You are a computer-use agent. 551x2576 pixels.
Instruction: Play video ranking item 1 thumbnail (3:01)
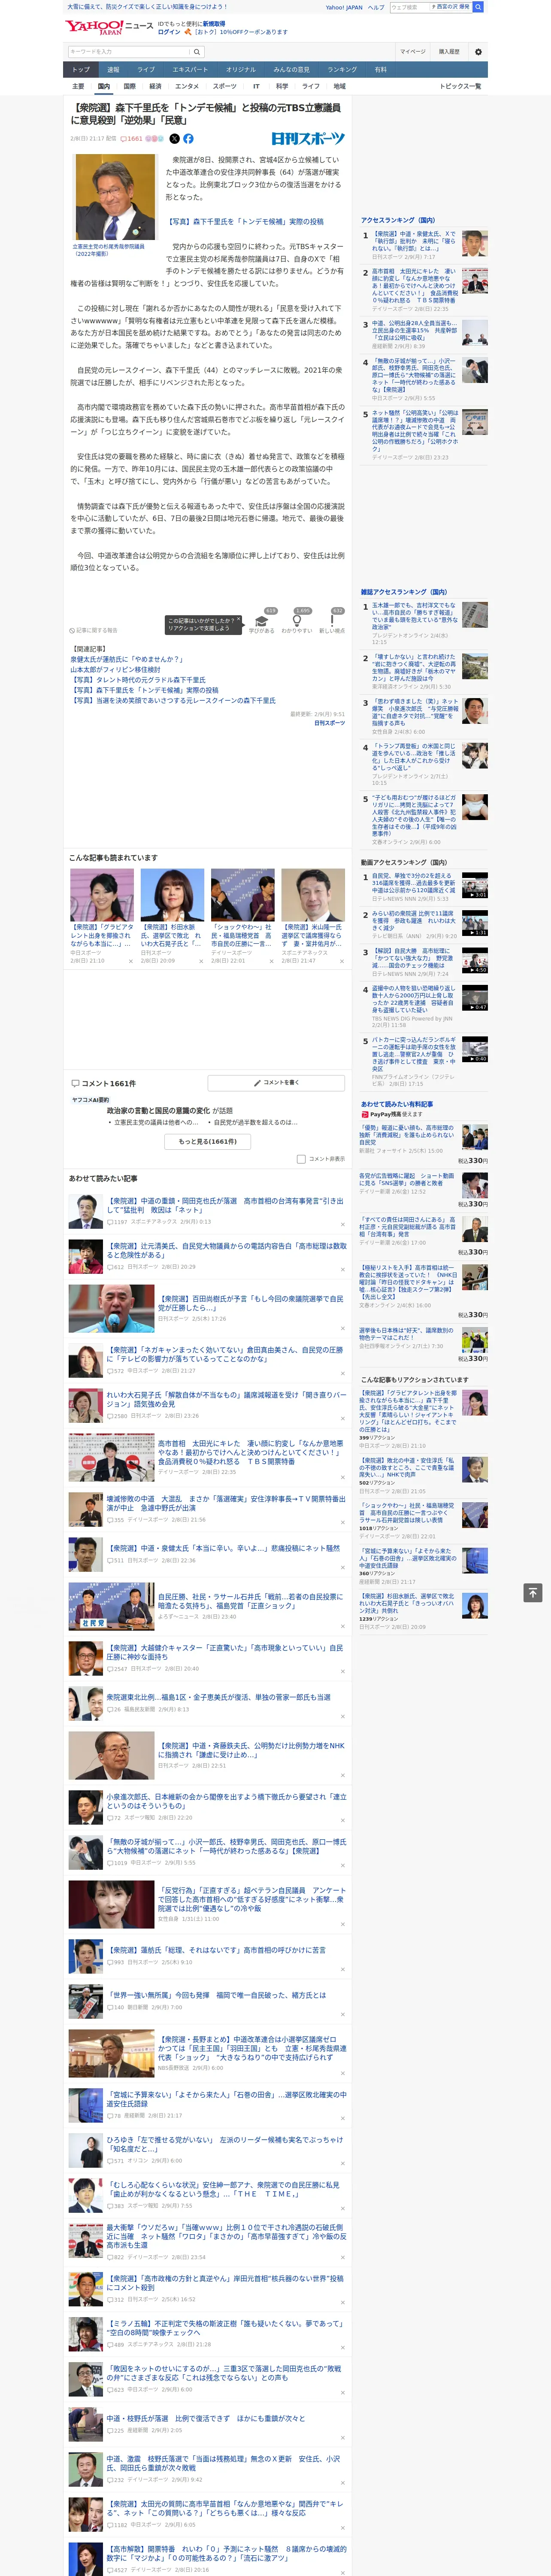coord(475,885)
